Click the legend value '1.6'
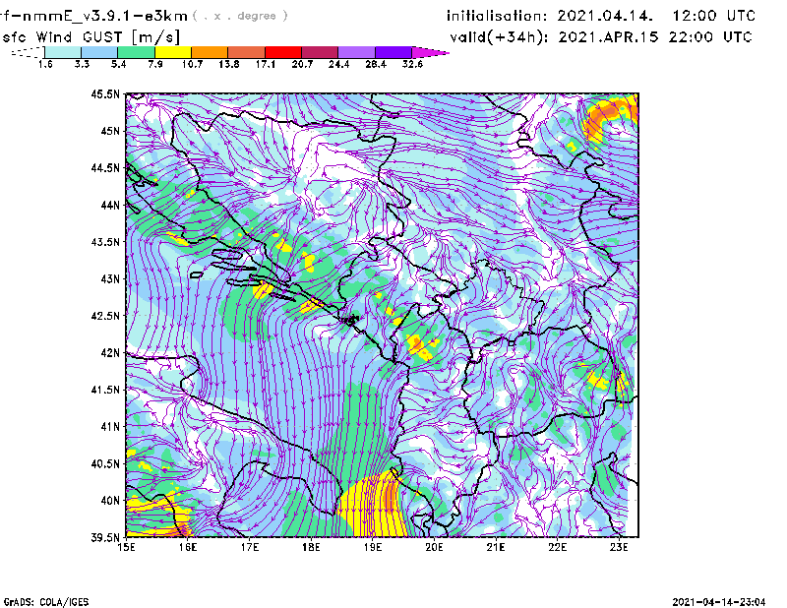This screenshot has width=787, height=608. point(45,64)
